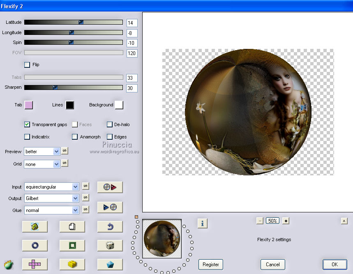Click the Longitude value field
Screen dimensions: 353x274
tap(132, 33)
